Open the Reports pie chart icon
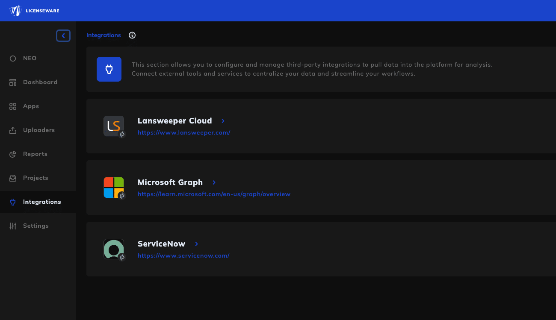The width and height of the screenshot is (556, 320). coord(13,154)
